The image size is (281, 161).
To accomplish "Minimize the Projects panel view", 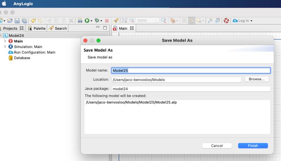I will point(98,27).
